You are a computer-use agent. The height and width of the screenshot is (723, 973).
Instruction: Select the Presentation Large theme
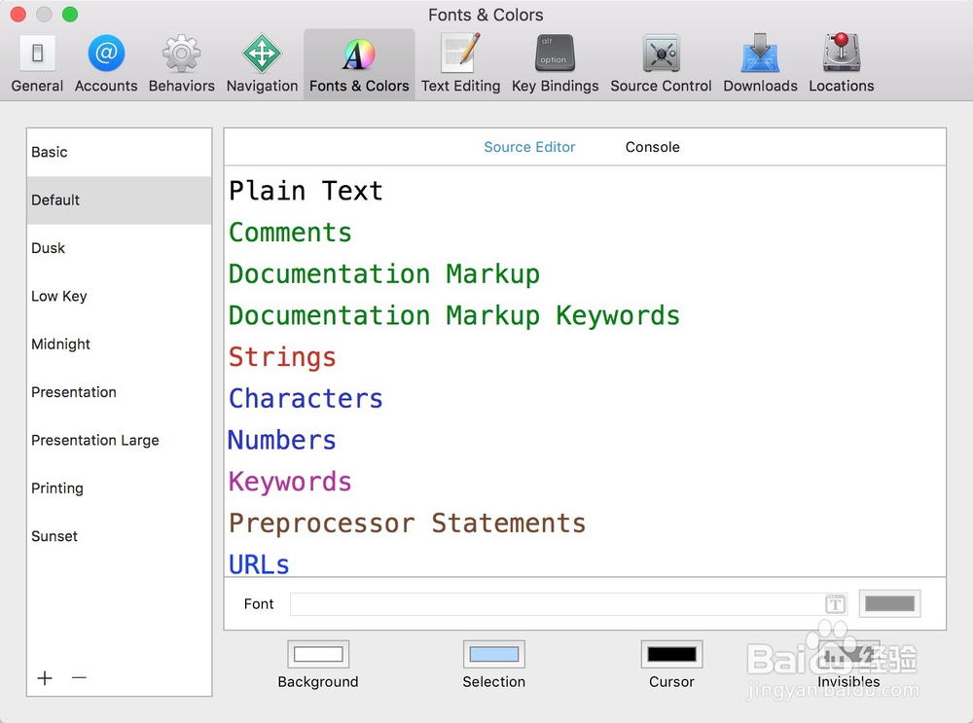tap(119, 440)
